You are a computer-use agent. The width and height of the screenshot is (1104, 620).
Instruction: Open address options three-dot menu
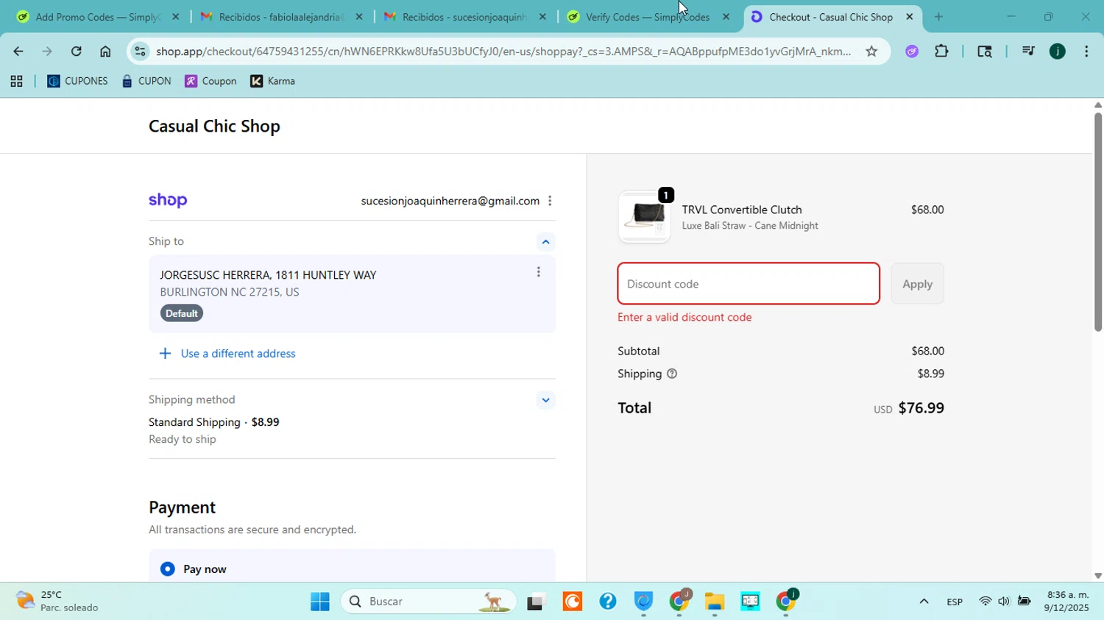pyautogui.click(x=539, y=272)
